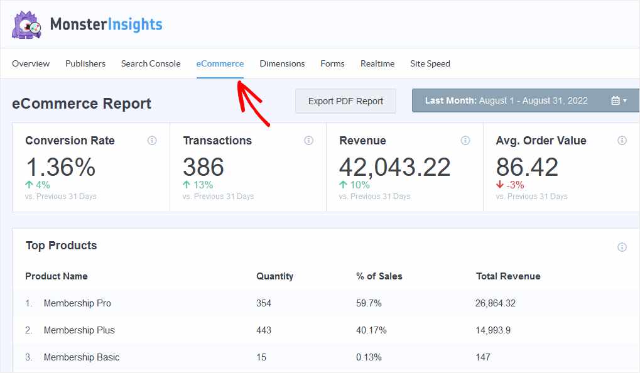Click the info icon next to Conversion Rate
The height and width of the screenshot is (373, 640).
pos(151,141)
